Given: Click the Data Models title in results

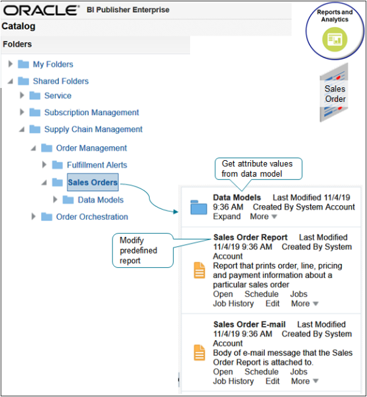Looking at the screenshot, I should 236,197.
